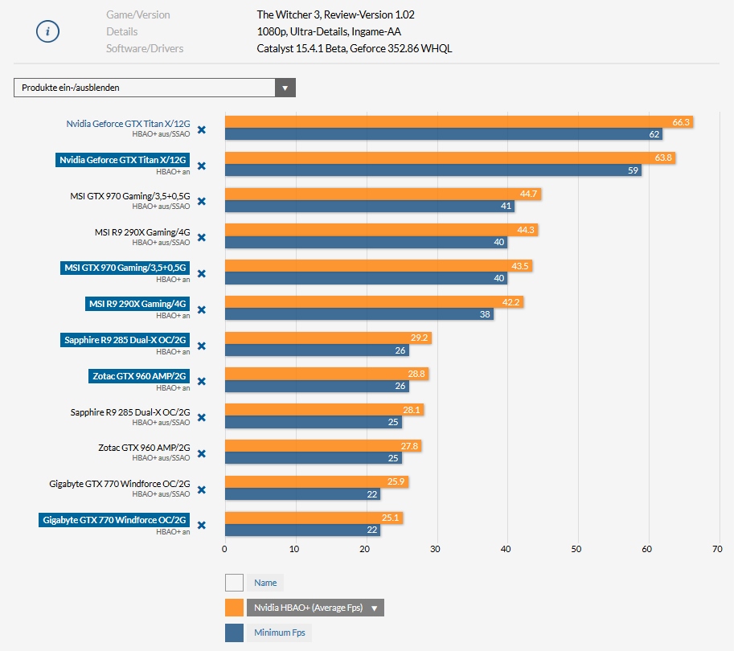Remove Titan X HBAO+ aus/SSAO row with X

pos(202,129)
